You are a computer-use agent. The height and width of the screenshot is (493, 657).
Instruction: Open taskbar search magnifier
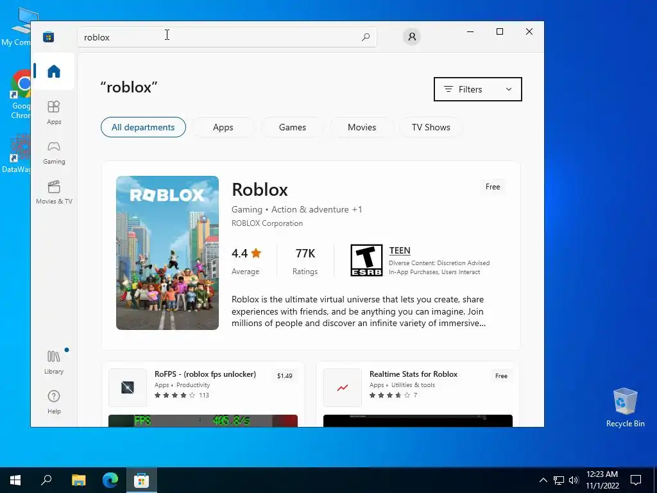[46, 480]
